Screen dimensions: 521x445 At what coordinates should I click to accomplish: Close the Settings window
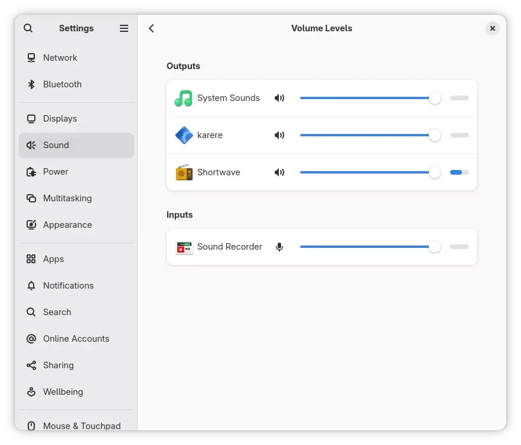tap(492, 28)
